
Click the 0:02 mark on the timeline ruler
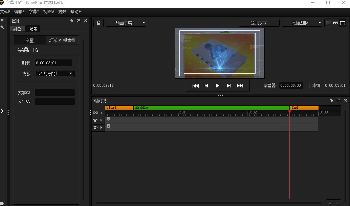(x=253, y=112)
